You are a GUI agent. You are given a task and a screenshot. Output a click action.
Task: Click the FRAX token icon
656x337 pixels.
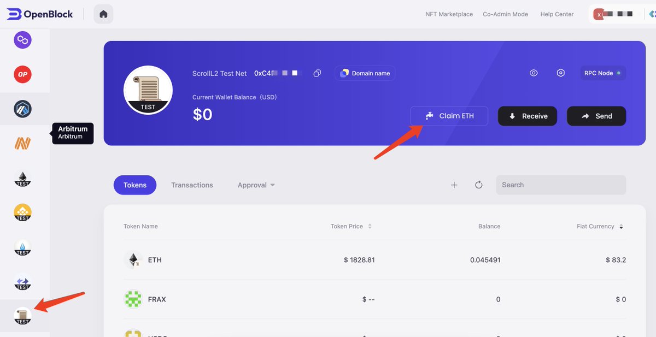(133, 299)
